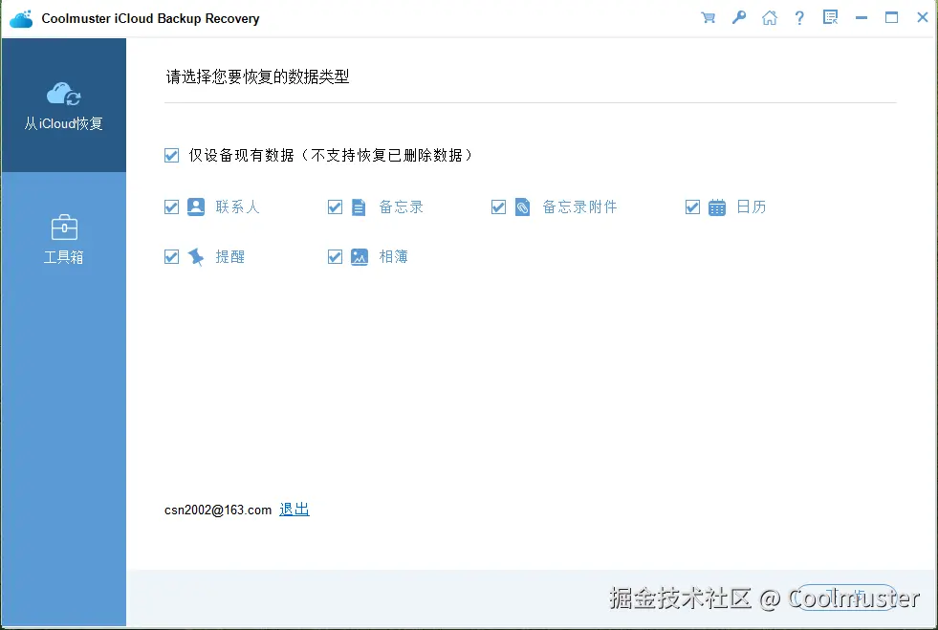Click the 备忘录 notes document icon
The height and width of the screenshot is (630, 938).
(x=359, y=206)
